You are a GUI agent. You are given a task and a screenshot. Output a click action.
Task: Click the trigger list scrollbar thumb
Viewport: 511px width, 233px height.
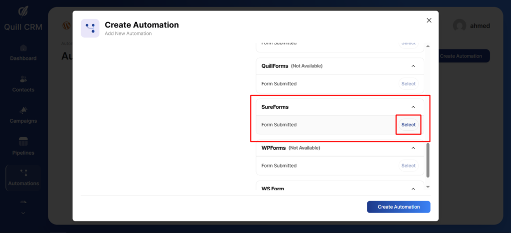click(x=428, y=160)
